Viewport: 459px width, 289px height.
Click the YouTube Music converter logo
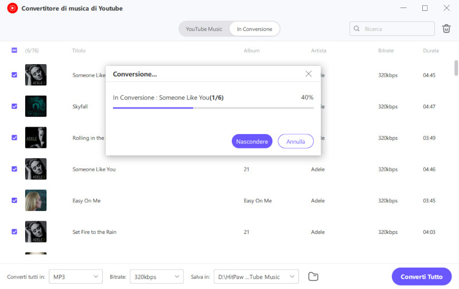(12, 8)
